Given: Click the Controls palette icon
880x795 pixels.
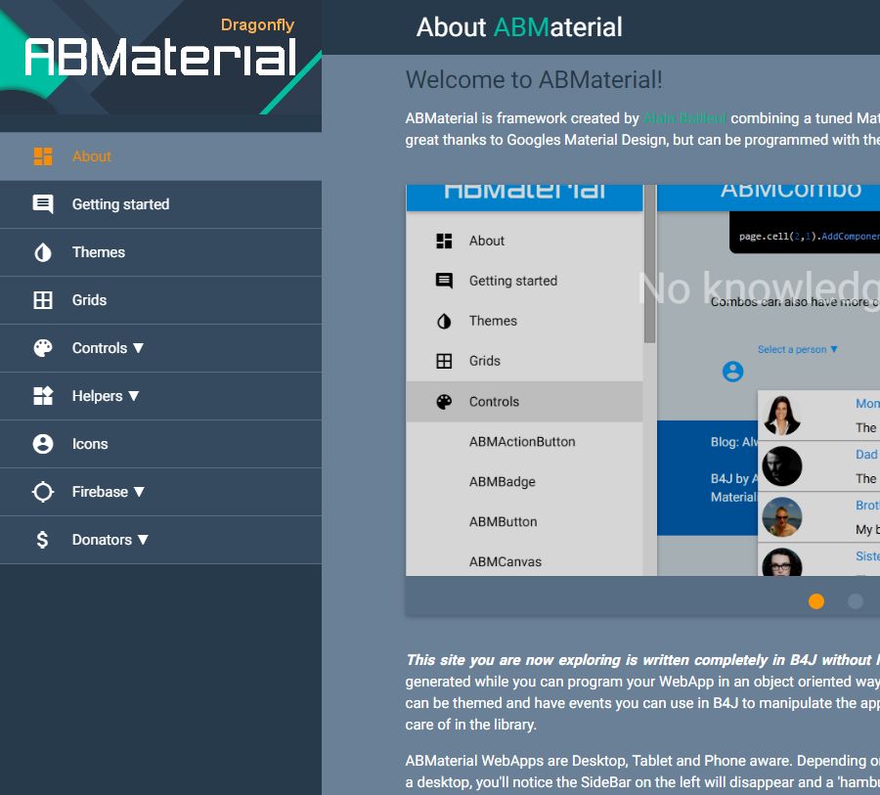Looking at the screenshot, I should pos(43,348).
